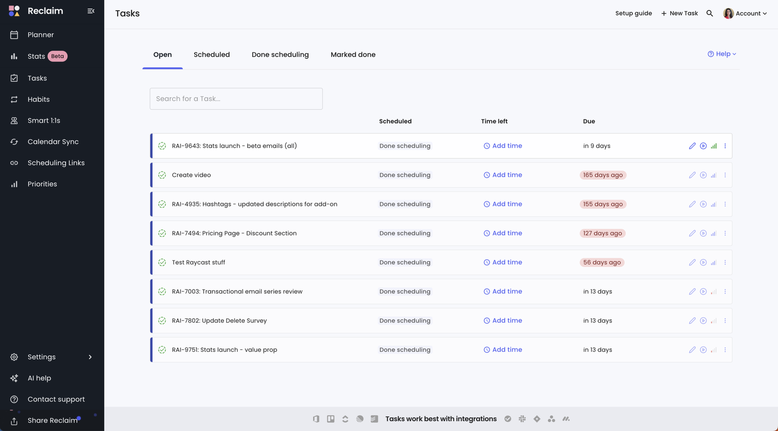
Task: Check off RAI-9751 Stats launch value prop
Action: 162,350
